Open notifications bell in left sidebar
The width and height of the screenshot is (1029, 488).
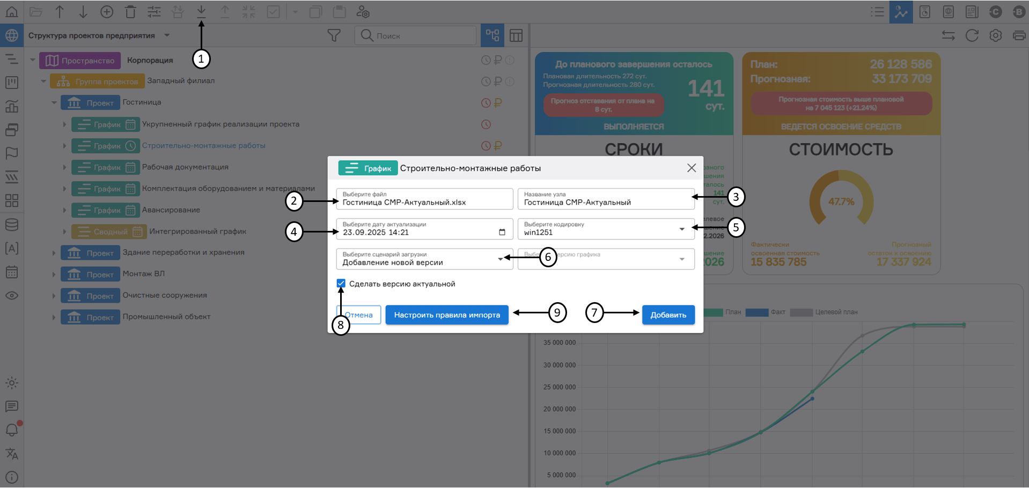point(12,430)
